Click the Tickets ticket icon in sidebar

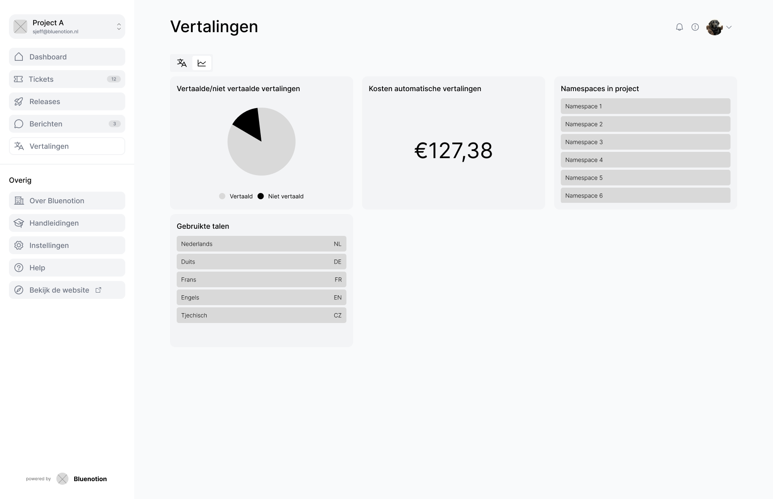click(x=18, y=79)
